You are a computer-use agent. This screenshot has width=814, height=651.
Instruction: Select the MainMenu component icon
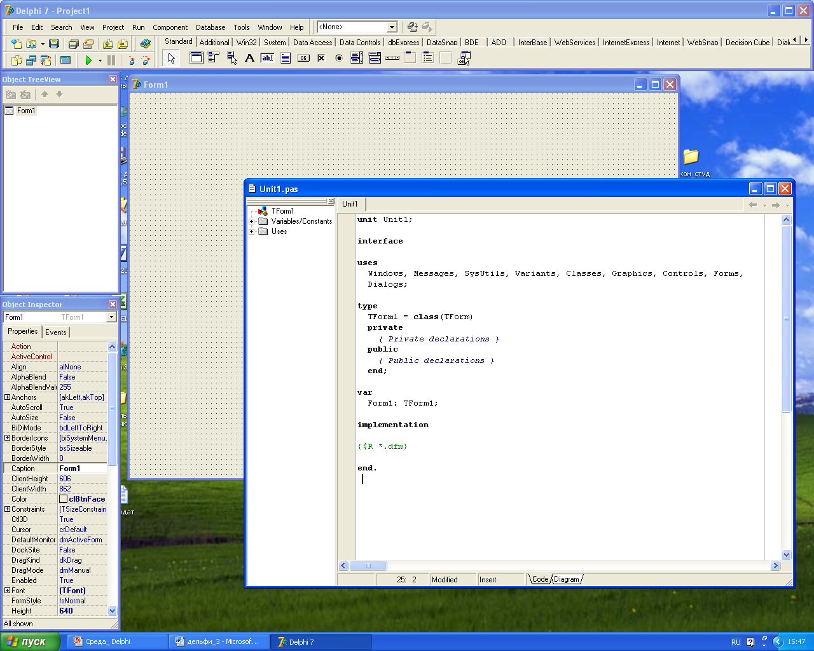coord(214,58)
